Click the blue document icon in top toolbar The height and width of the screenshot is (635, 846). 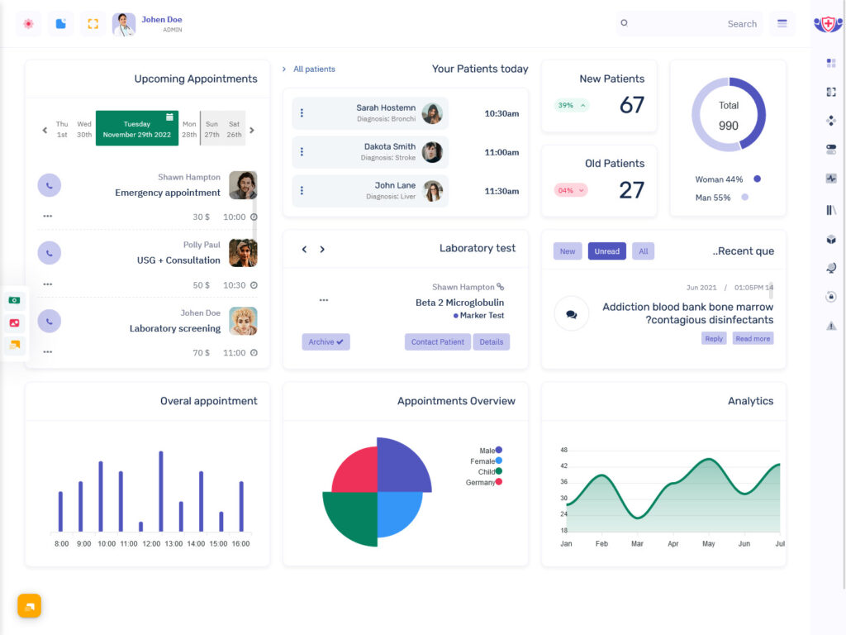tap(60, 24)
